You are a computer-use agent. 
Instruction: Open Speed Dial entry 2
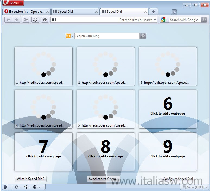[x=106, y=66]
